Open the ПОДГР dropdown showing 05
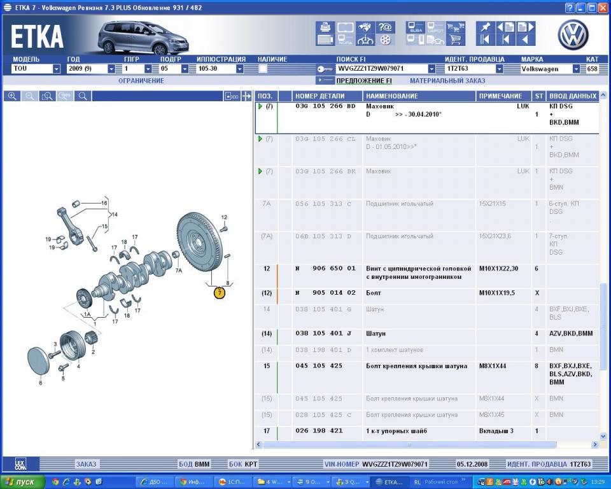 pos(185,69)
